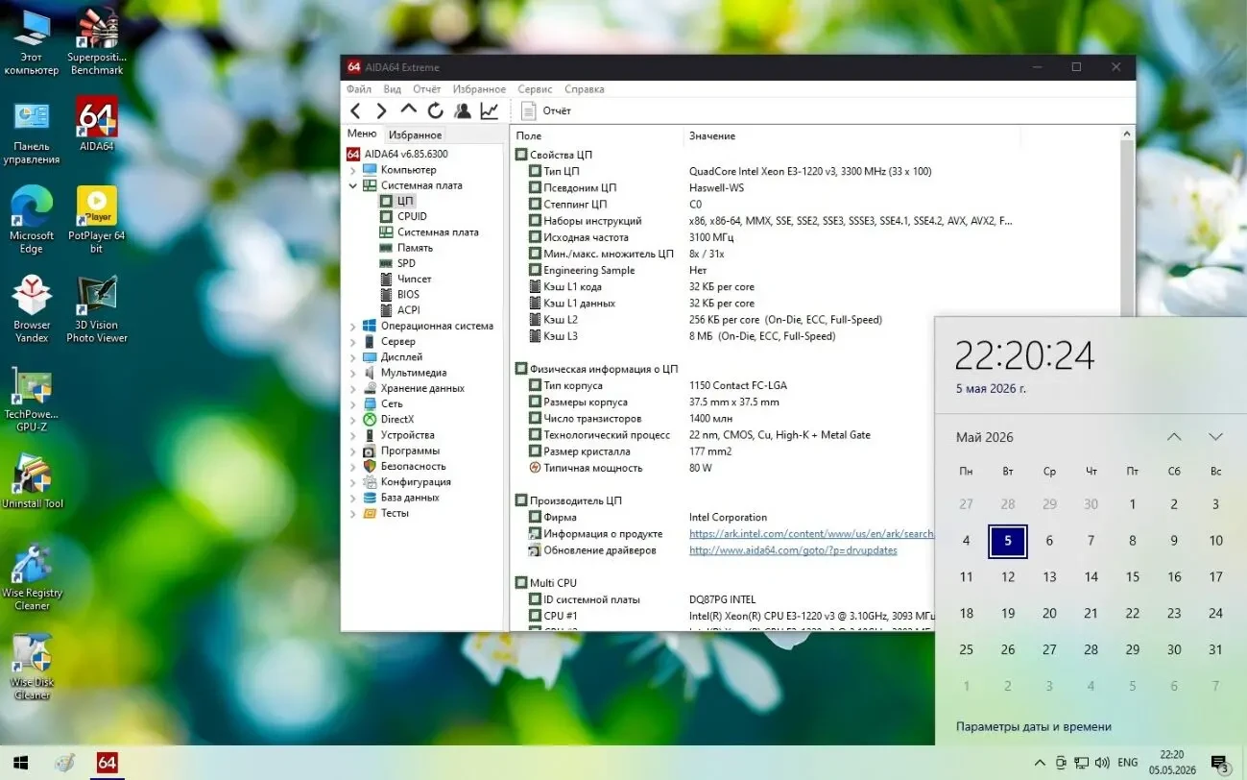Go to next month in calendar

tap(1215, 437)
